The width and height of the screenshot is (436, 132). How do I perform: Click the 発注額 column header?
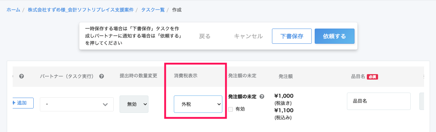pyautogui.click(x=285, y=76)
